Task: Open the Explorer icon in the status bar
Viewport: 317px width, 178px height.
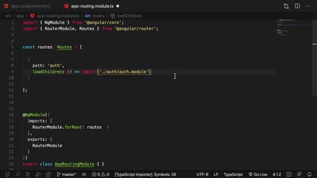Action: 7,174
